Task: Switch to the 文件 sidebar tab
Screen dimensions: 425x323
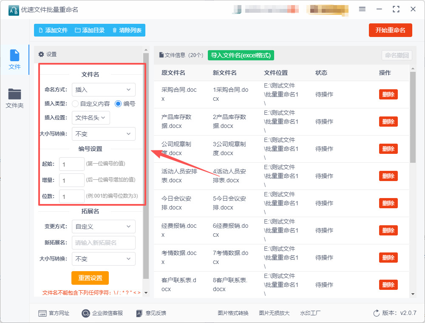Action: [14, 59]
